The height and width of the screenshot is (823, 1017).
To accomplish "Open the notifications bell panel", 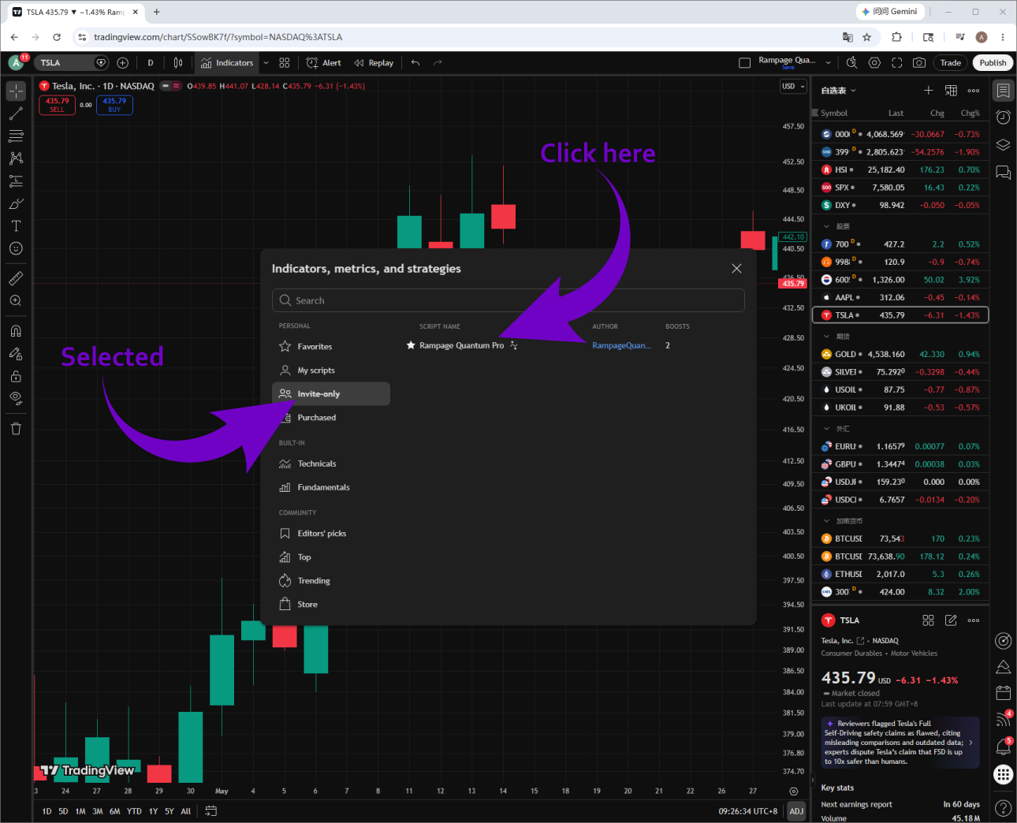I will [1003, 747].
